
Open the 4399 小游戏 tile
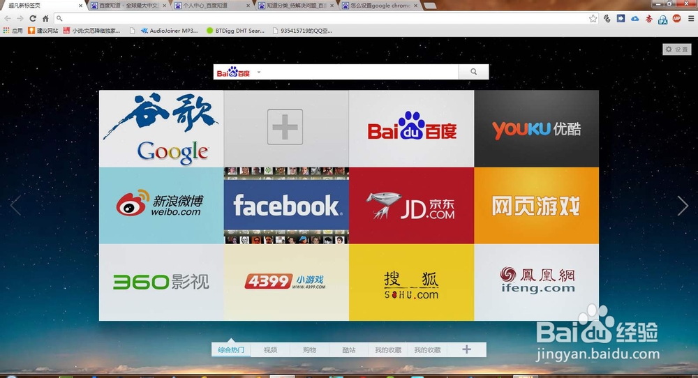[286, 282]
